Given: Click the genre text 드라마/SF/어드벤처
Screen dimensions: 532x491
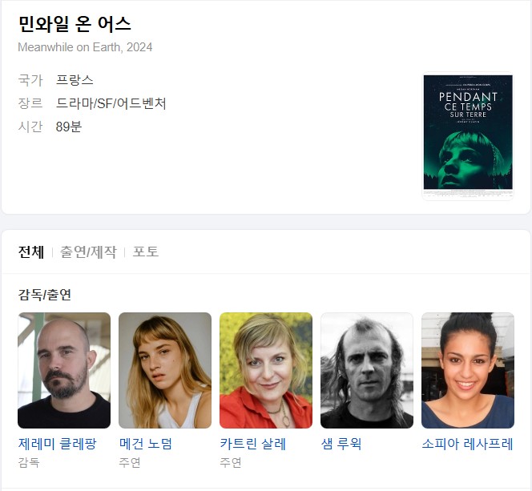Looking at the screenshot, I should [x=111, y=103].
